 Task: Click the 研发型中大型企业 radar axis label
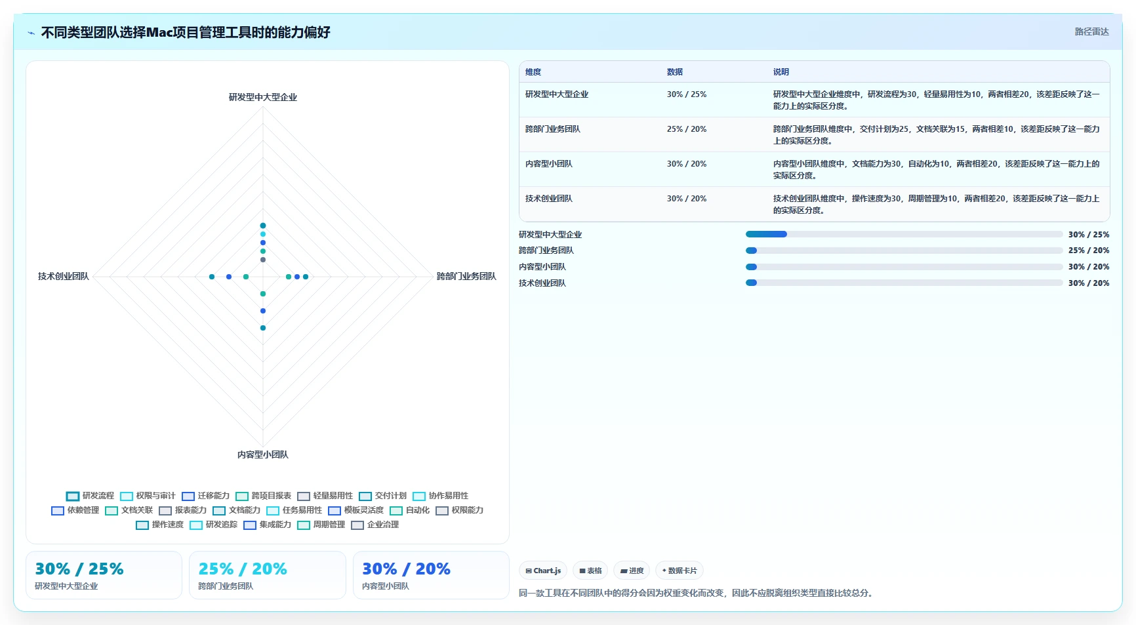click(x=263, y=97)
